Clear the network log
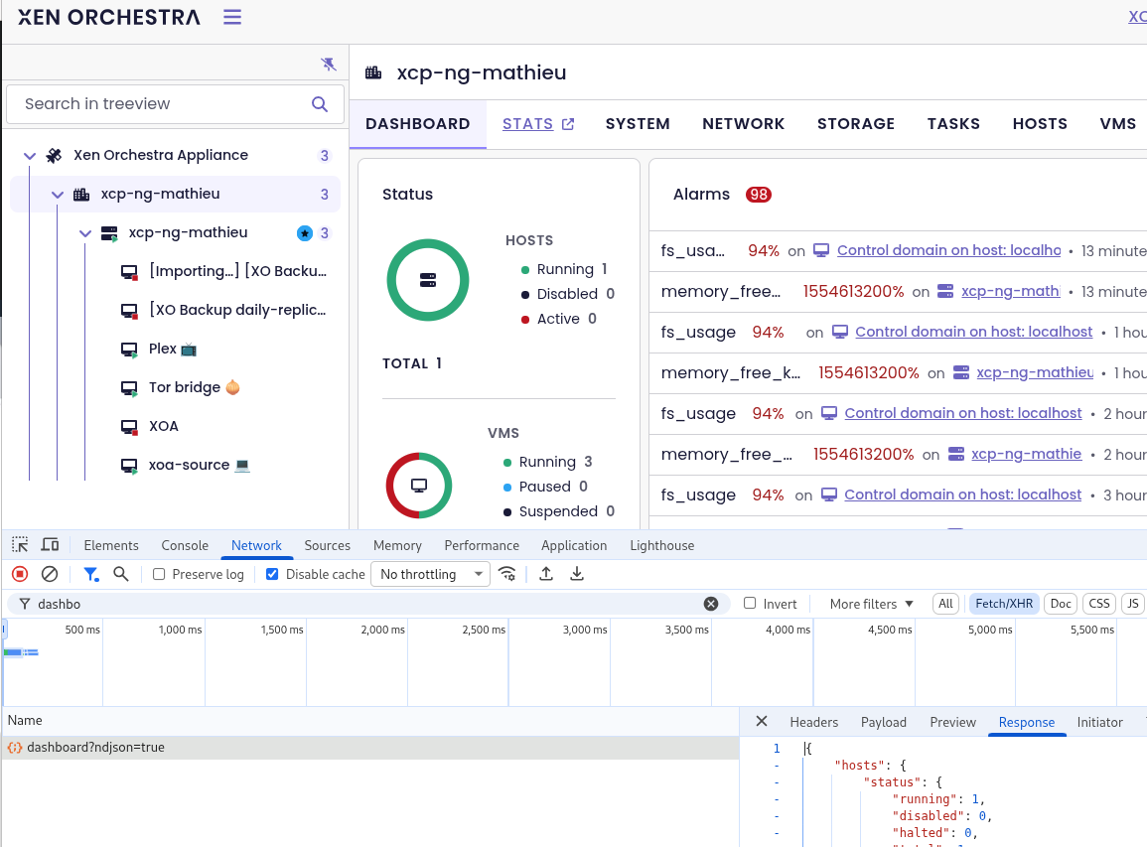The width and height of the screenshot is (1147, 847). [x=50, y=574]
